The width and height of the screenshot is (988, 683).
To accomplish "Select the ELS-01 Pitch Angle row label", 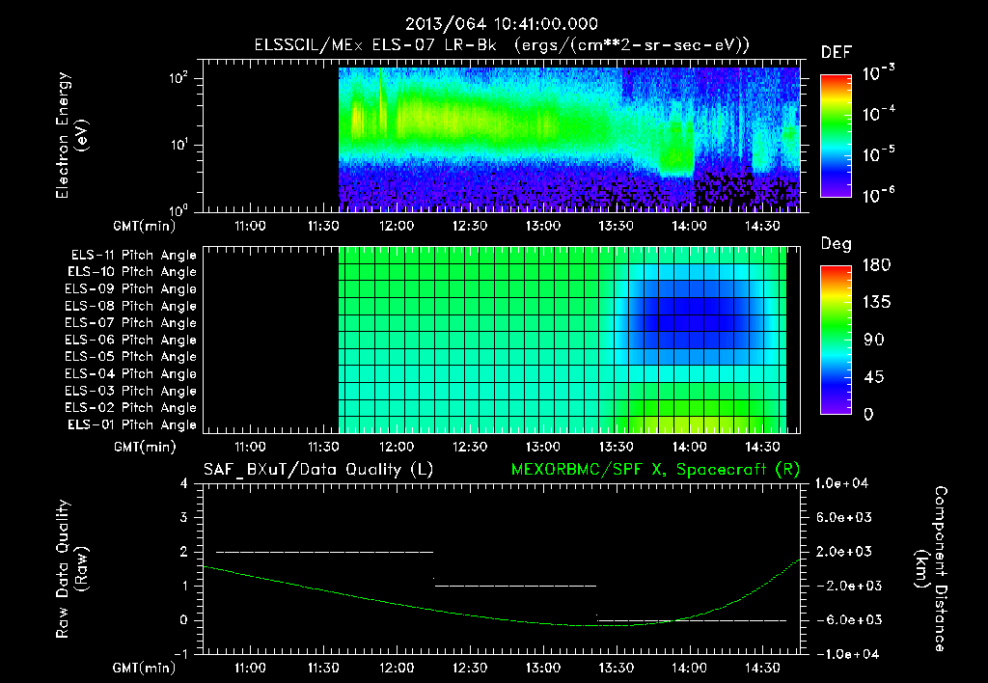I will point(132,424).
